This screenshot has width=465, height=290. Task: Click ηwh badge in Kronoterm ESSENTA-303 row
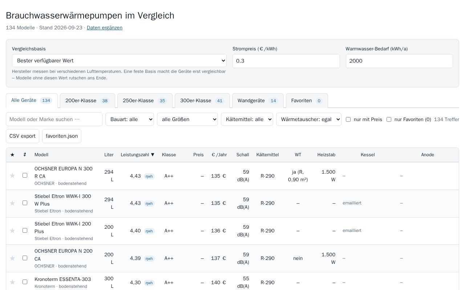tap(149, 283)
